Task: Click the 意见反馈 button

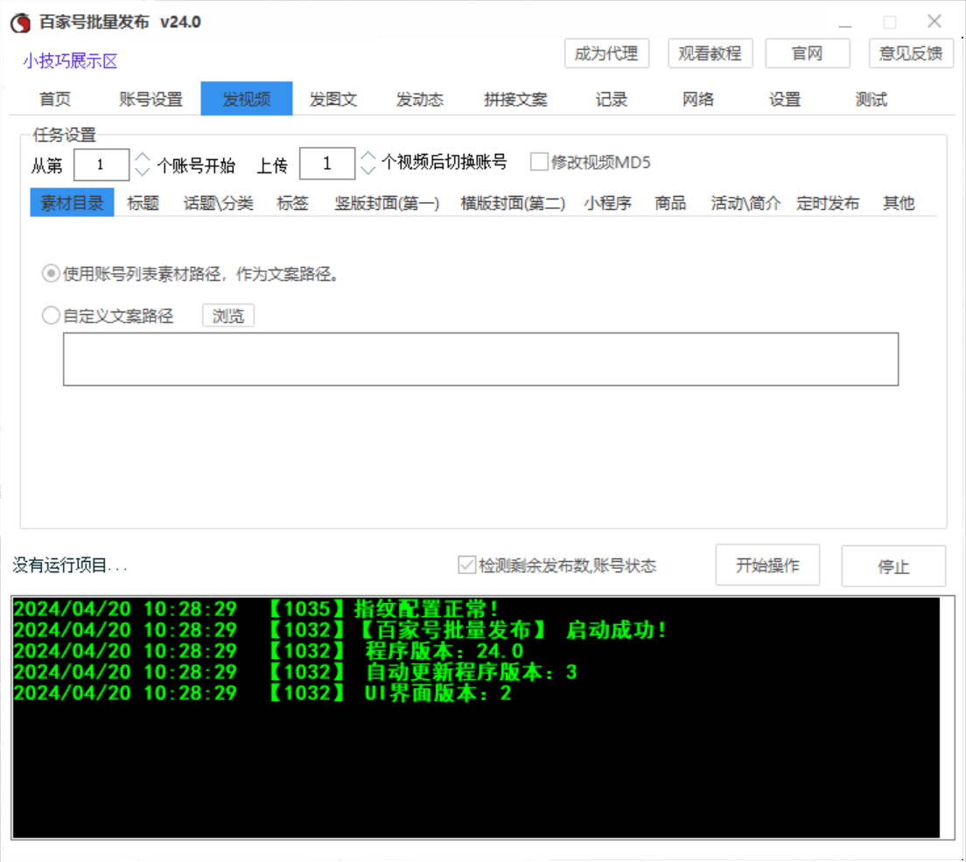Action: pyautogui.click(x=911, y=53)
